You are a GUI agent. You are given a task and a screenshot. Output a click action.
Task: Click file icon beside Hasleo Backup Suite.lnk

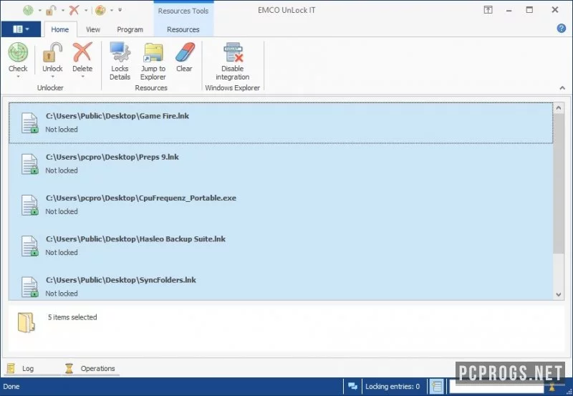[x=29, y=246]
